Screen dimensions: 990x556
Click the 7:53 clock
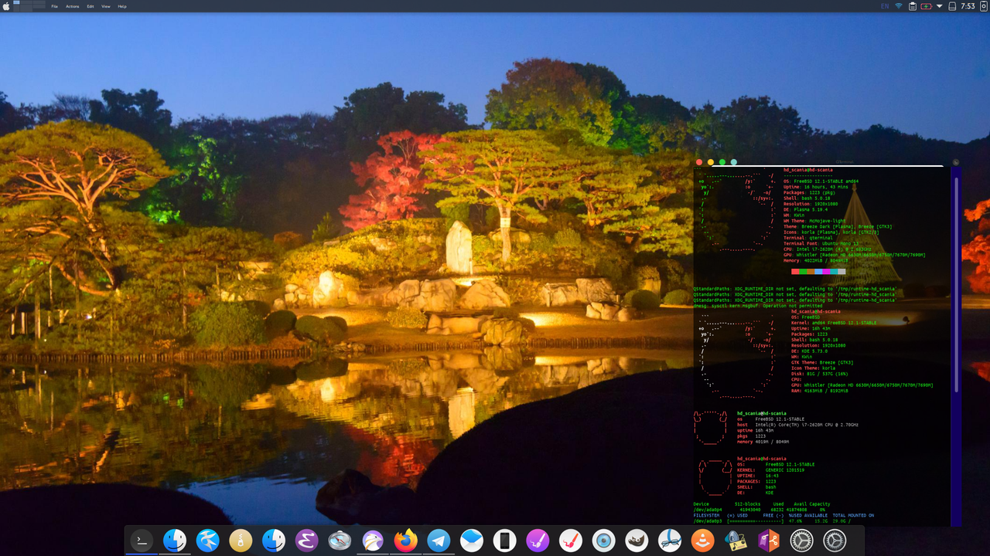(x=968, y=6)
